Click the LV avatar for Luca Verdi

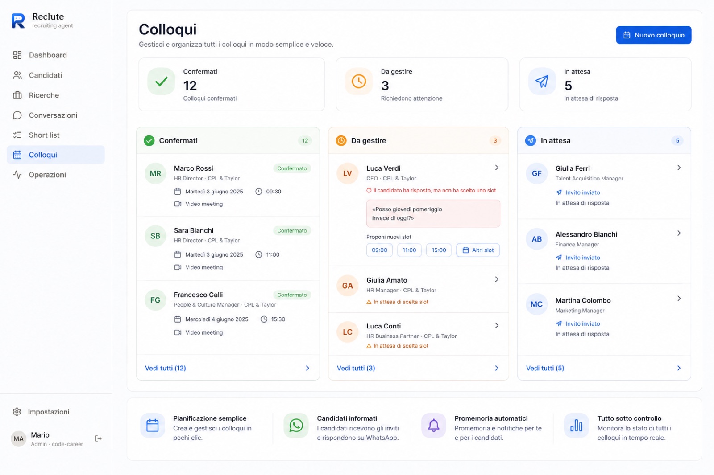point(348,174)
